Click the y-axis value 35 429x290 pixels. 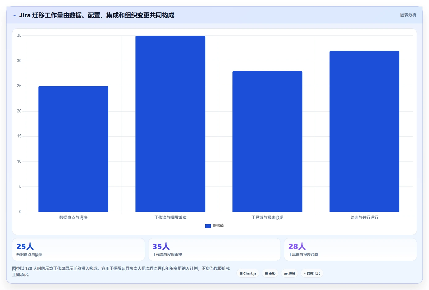[19, 36]
